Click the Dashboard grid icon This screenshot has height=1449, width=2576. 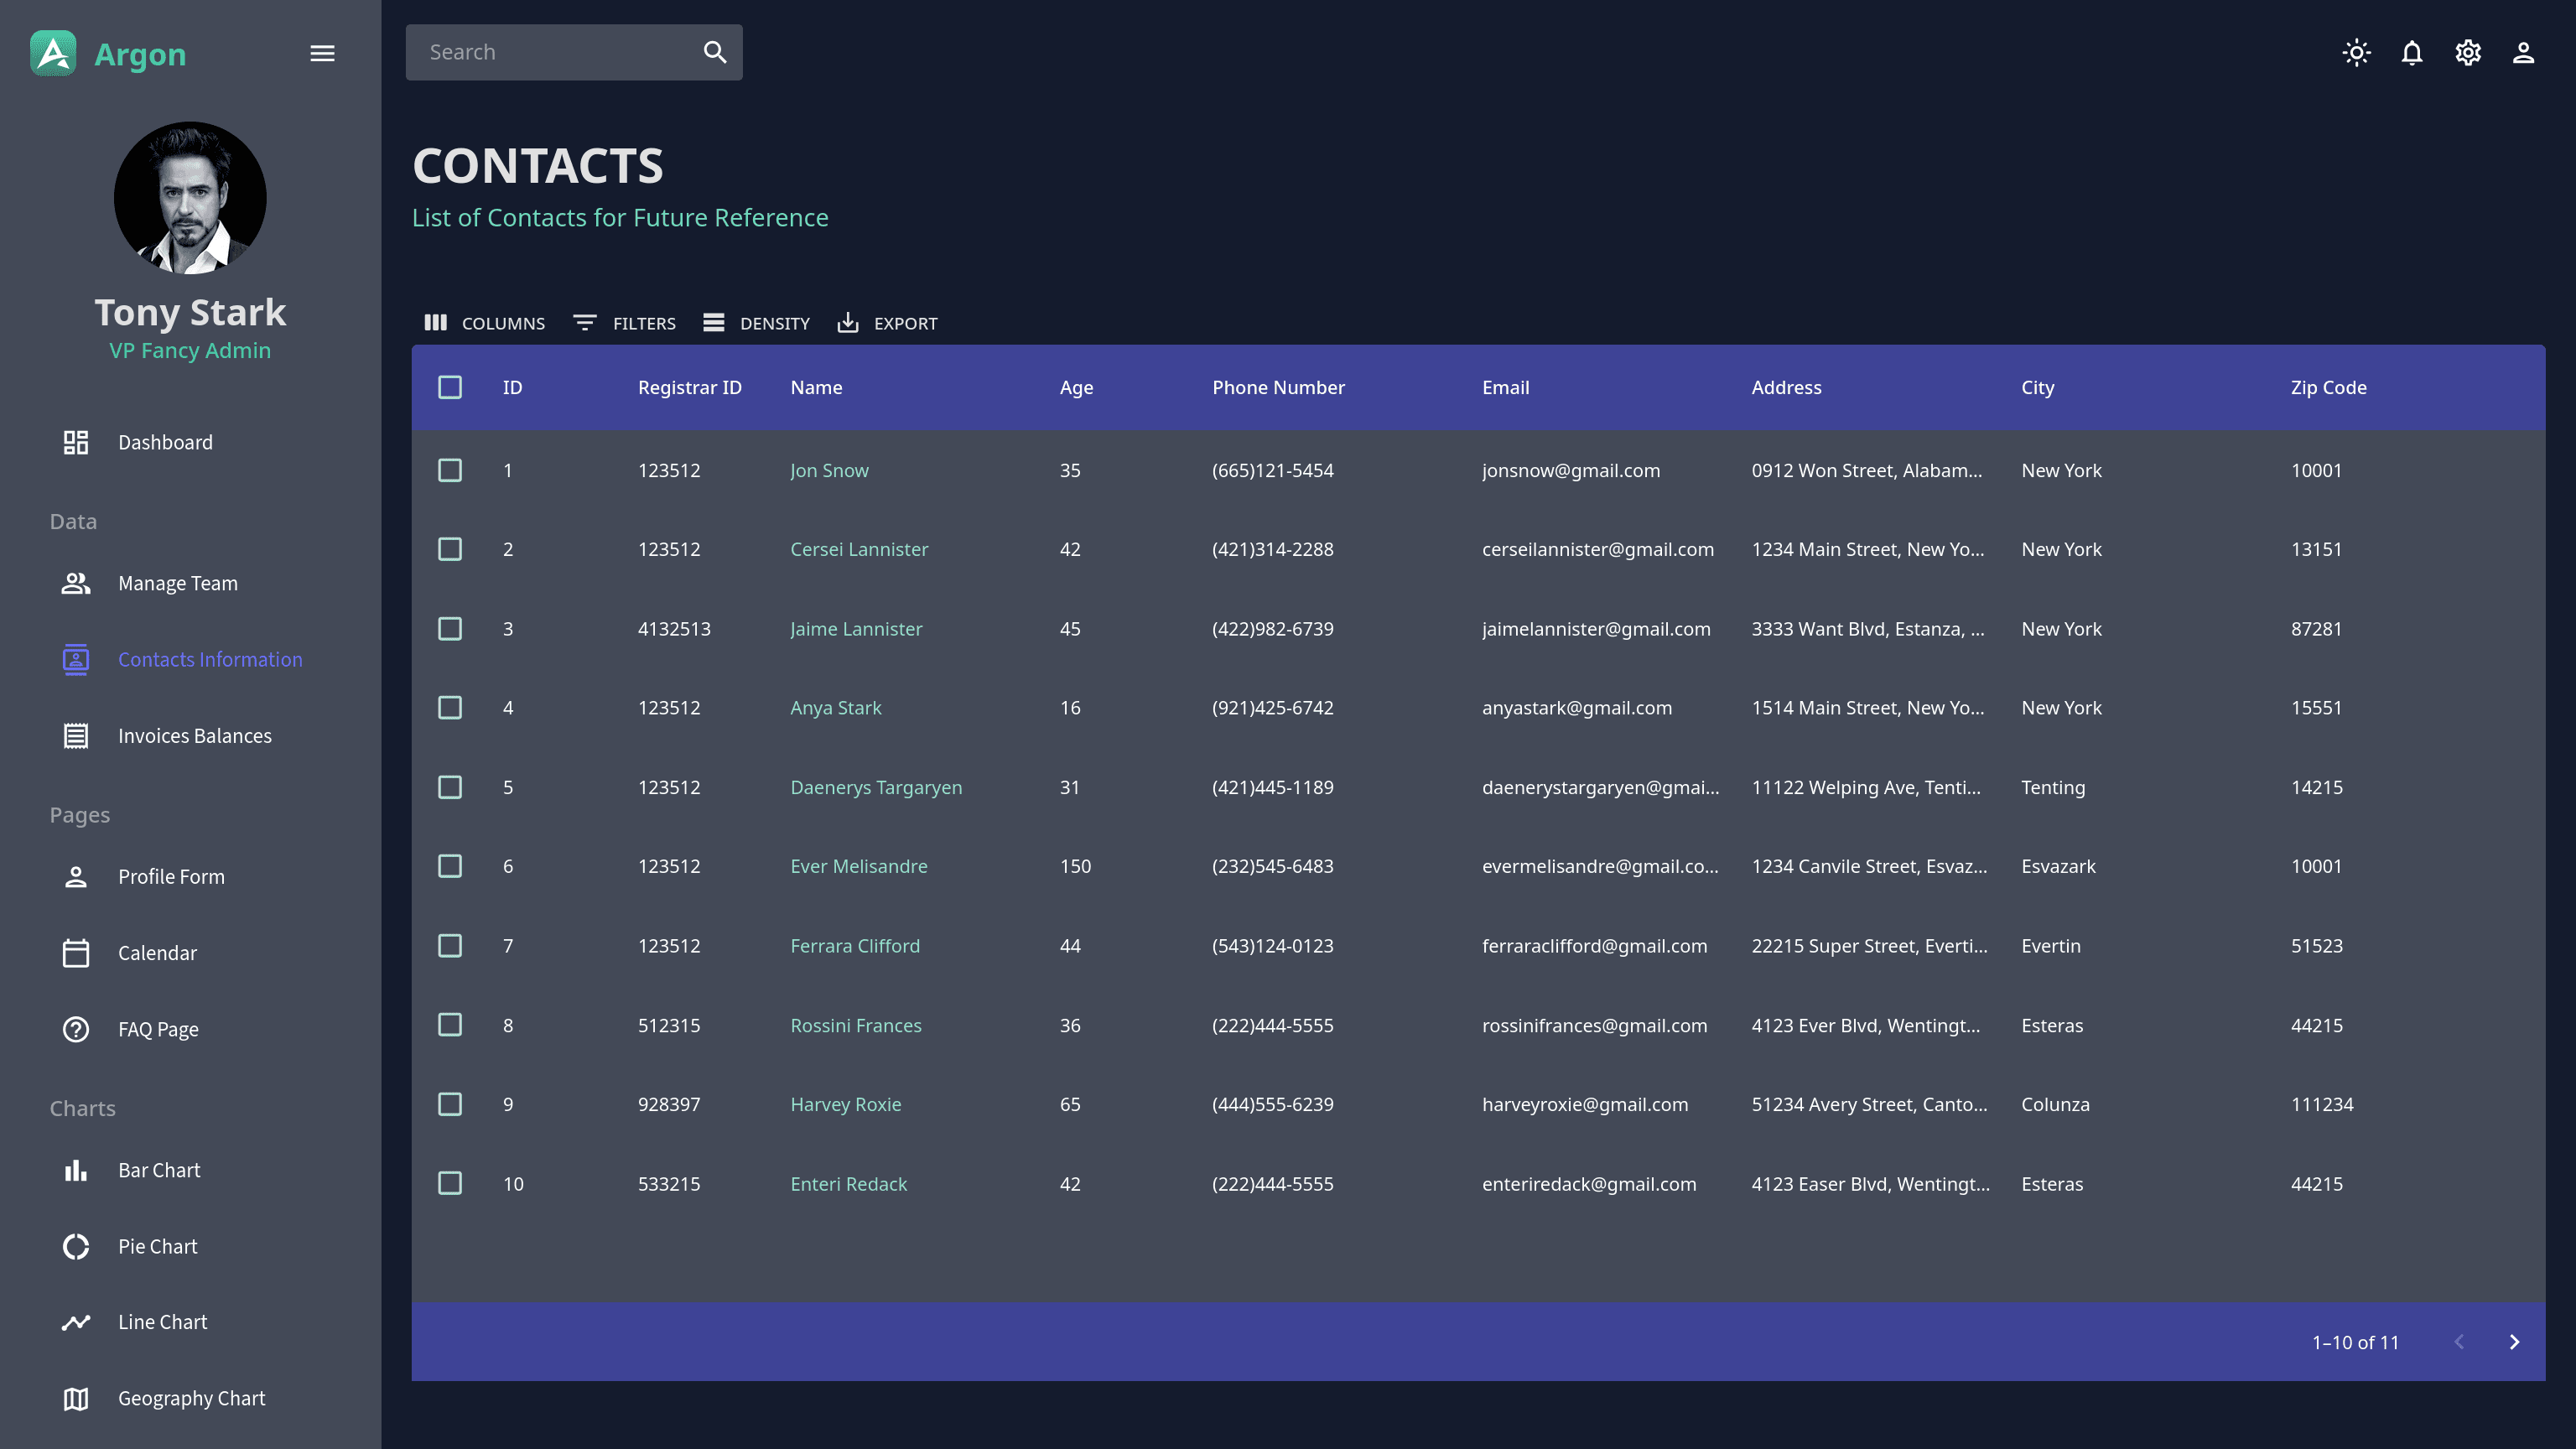tap(76, 442)
